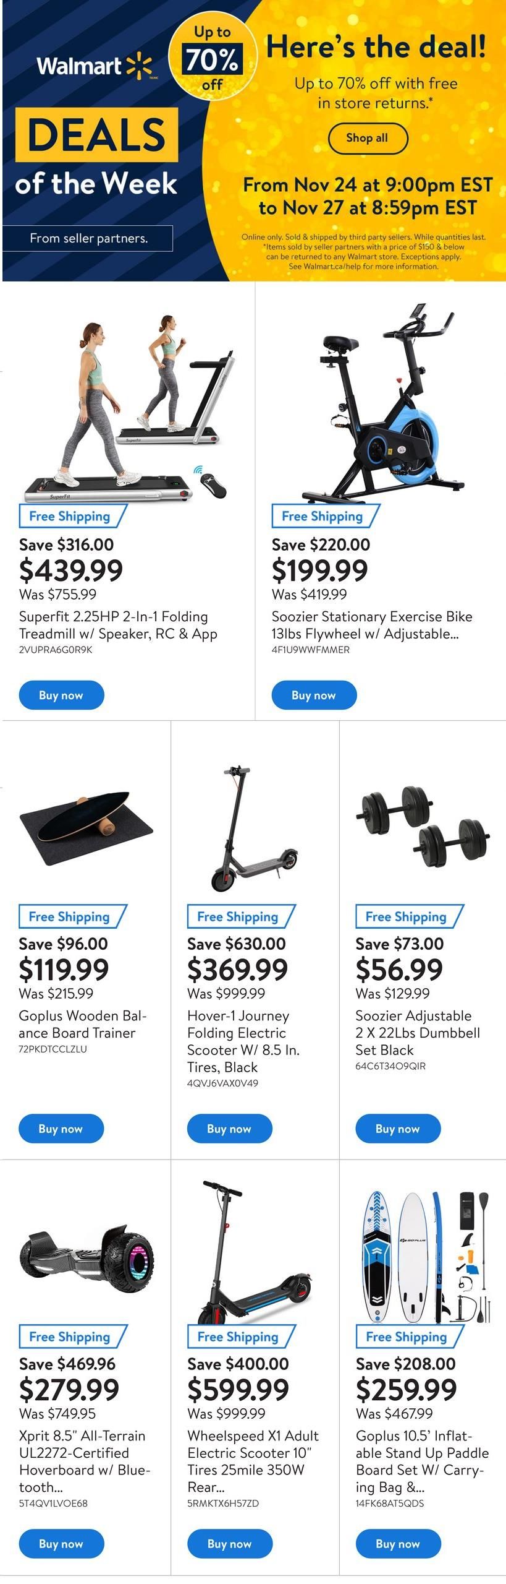Buy the Soozier Stationary Exercise Bike now
506x1584 pixels.
pyautogui.click(x=314, y=695)
